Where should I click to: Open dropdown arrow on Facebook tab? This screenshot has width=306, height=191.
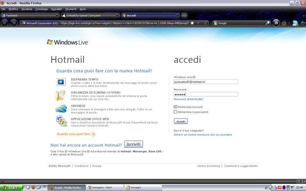click(57, 15)
